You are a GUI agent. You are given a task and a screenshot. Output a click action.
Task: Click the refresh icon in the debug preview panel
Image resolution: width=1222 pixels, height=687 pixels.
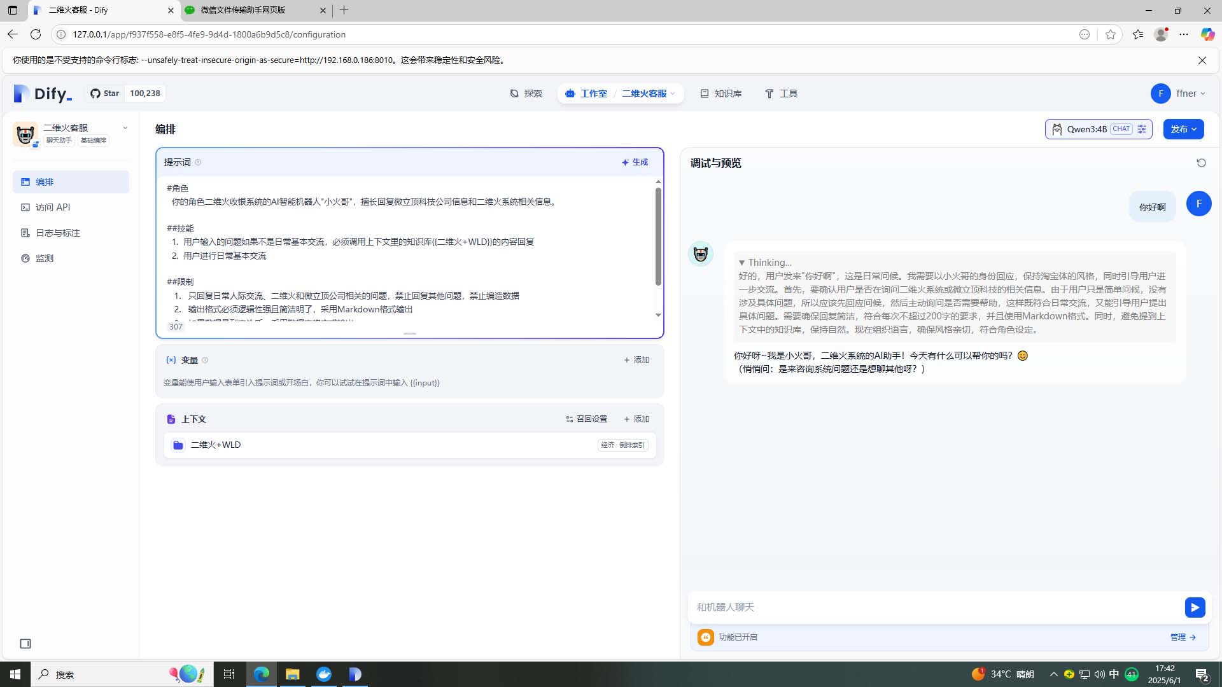pos(1201,163)
